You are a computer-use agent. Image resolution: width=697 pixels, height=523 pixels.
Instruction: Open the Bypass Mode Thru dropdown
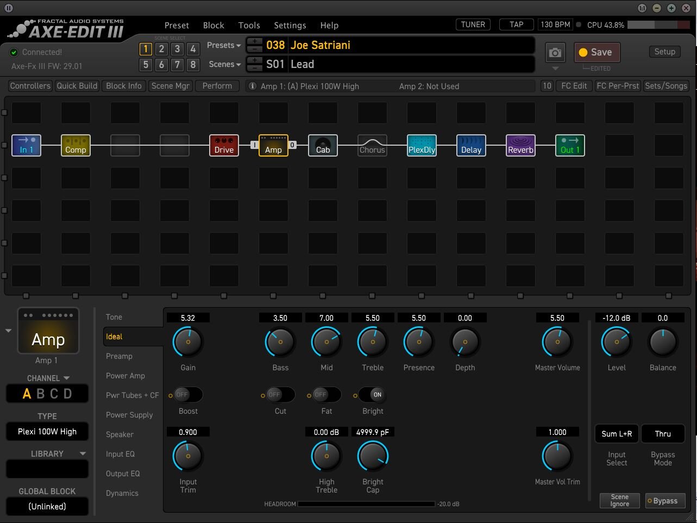tap(663, 434)
